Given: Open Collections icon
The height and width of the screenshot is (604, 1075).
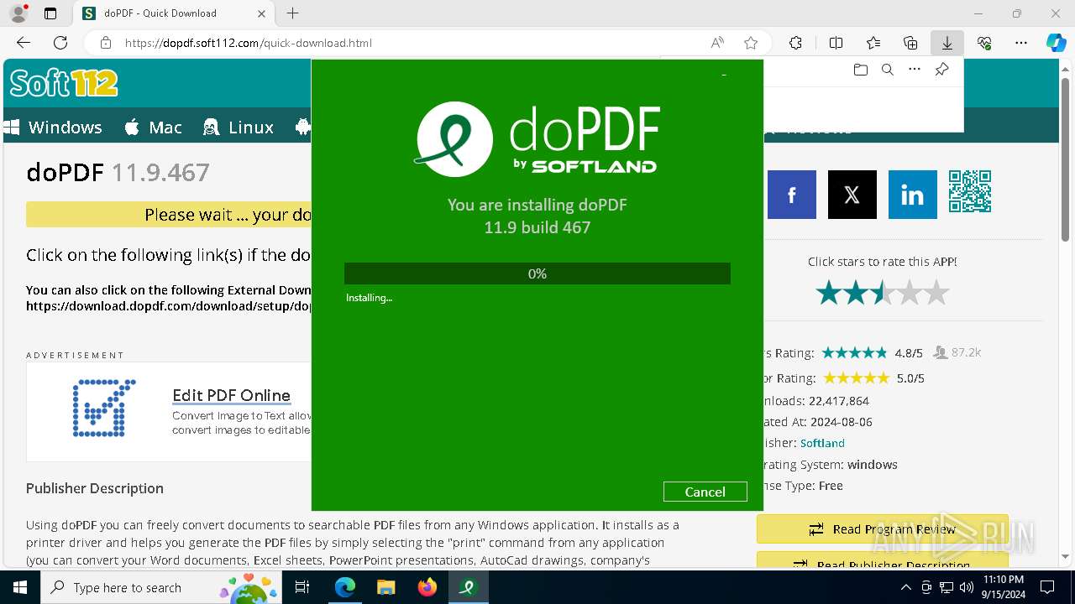Looking at the screenshot, I should 910,43.
